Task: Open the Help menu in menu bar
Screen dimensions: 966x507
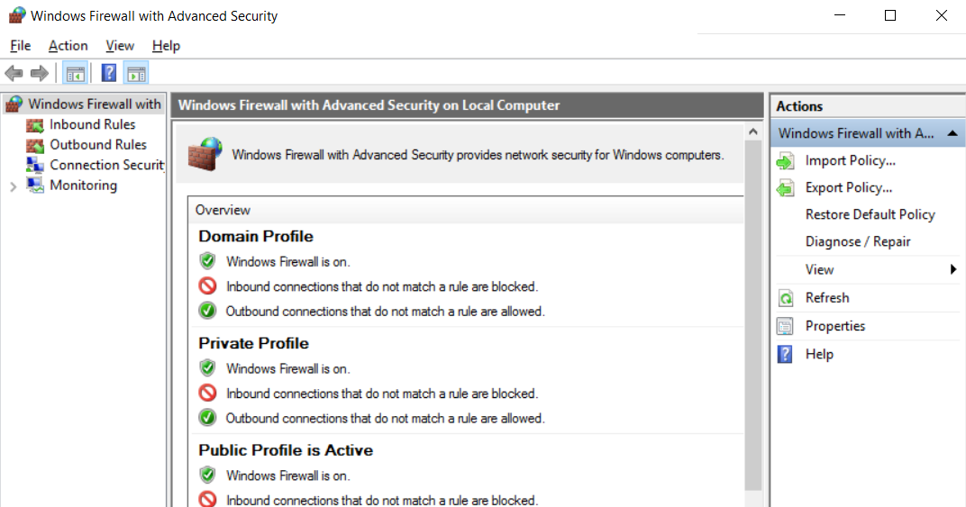Action: tap(166, 46)
